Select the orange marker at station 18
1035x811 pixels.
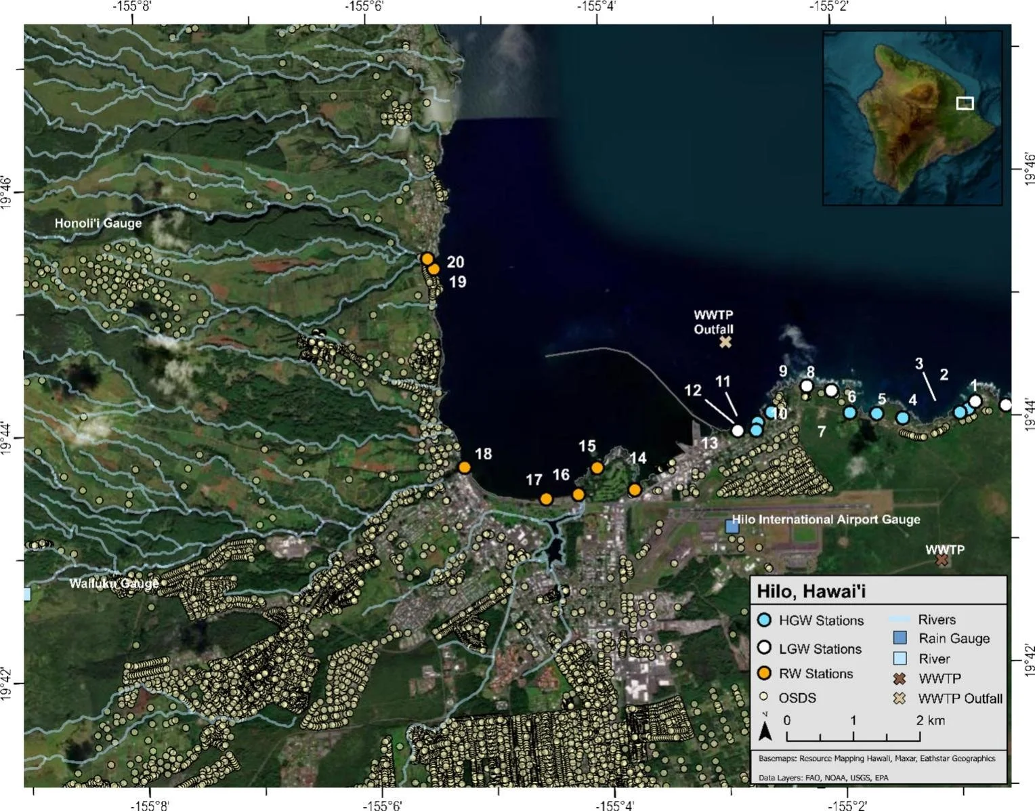(464, 467)
